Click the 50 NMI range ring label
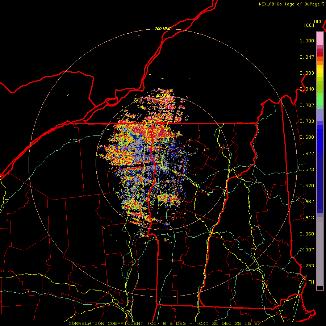The width and height of the screenshot is (326, 326). [163, 96]
